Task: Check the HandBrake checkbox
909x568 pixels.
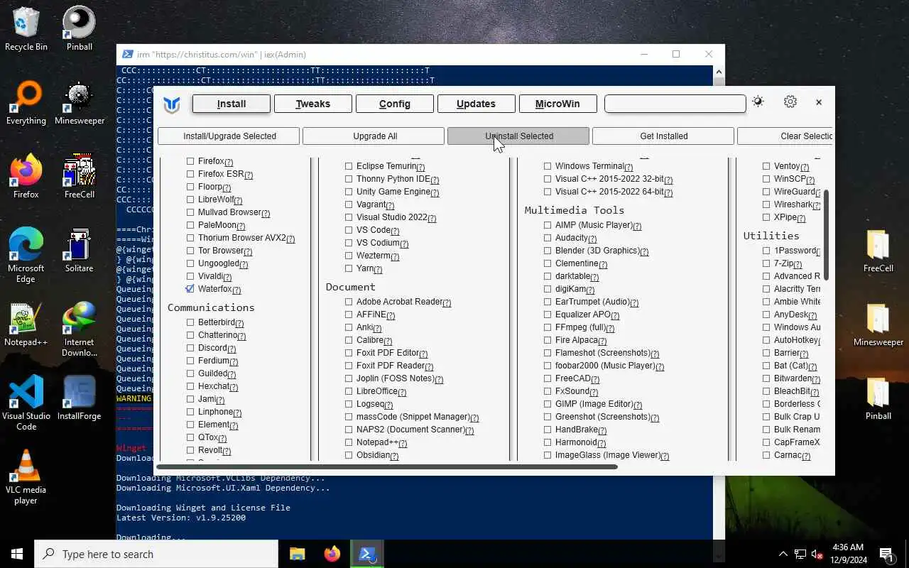Action: (548, 430)
